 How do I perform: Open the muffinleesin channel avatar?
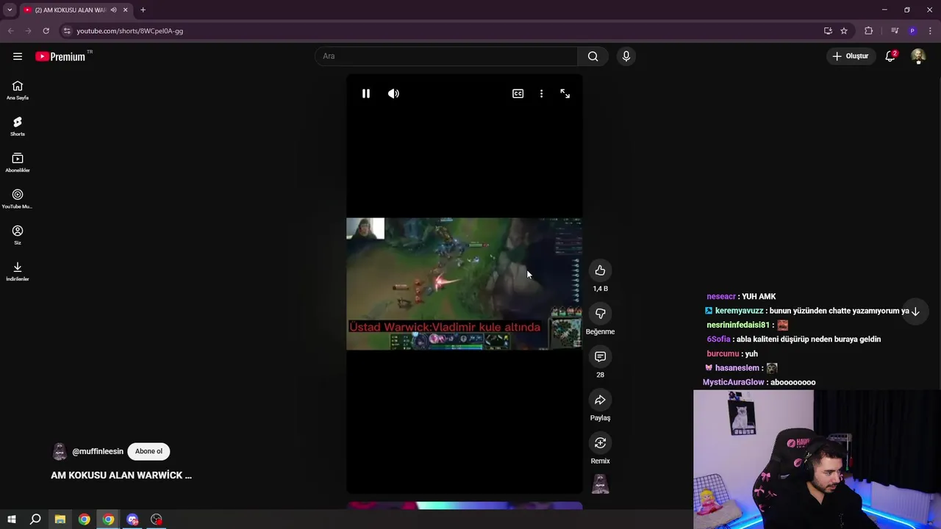click(x=60, y=451)
